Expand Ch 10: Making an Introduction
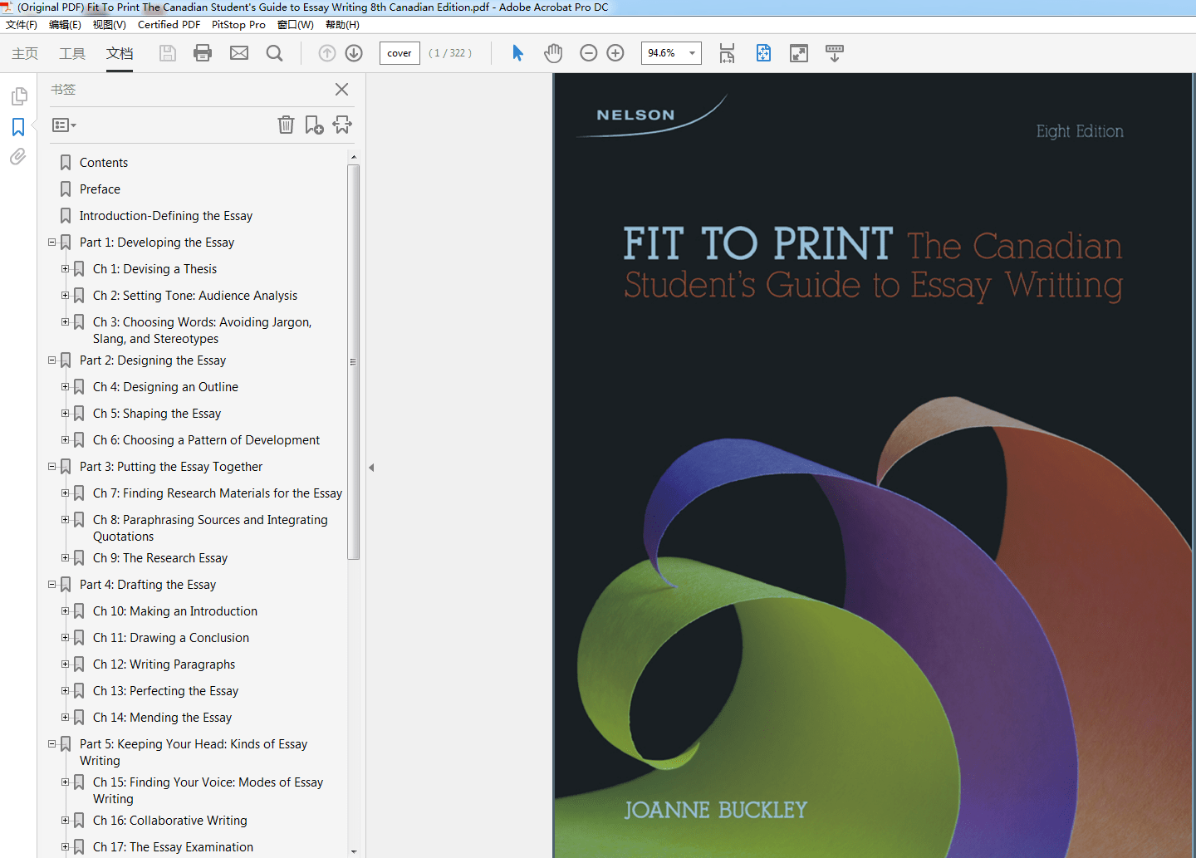 65,611
